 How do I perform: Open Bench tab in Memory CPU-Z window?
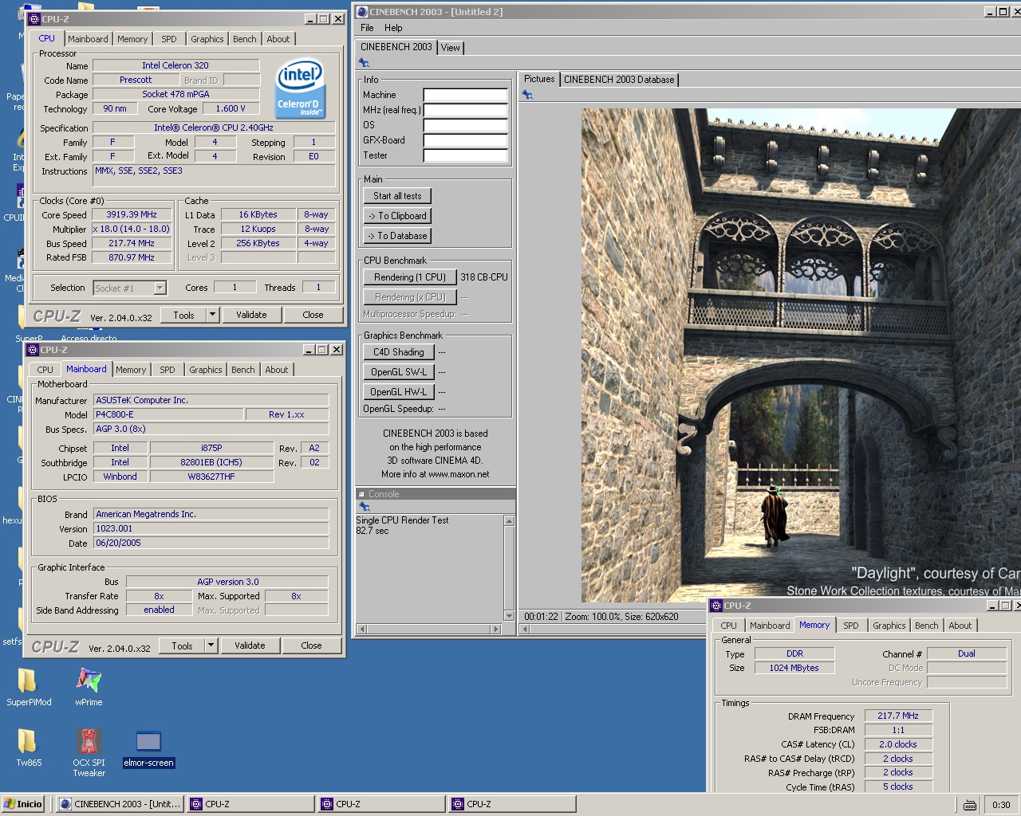[x=927, y=626]
